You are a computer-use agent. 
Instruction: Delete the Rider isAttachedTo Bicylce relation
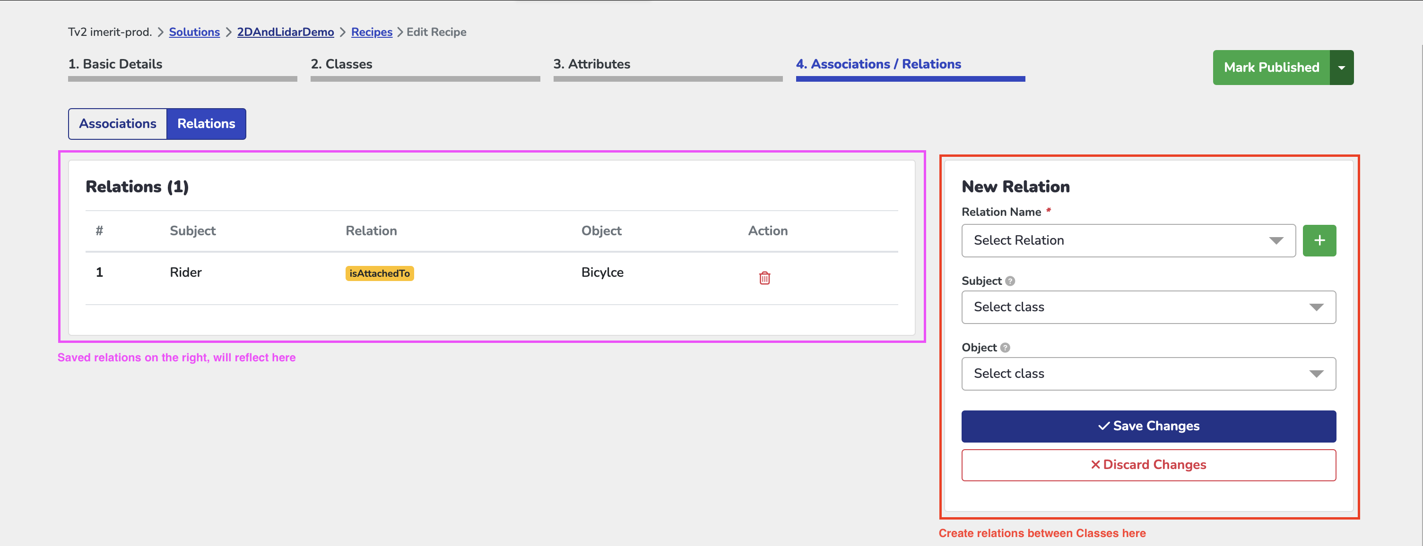pos(764,278)
